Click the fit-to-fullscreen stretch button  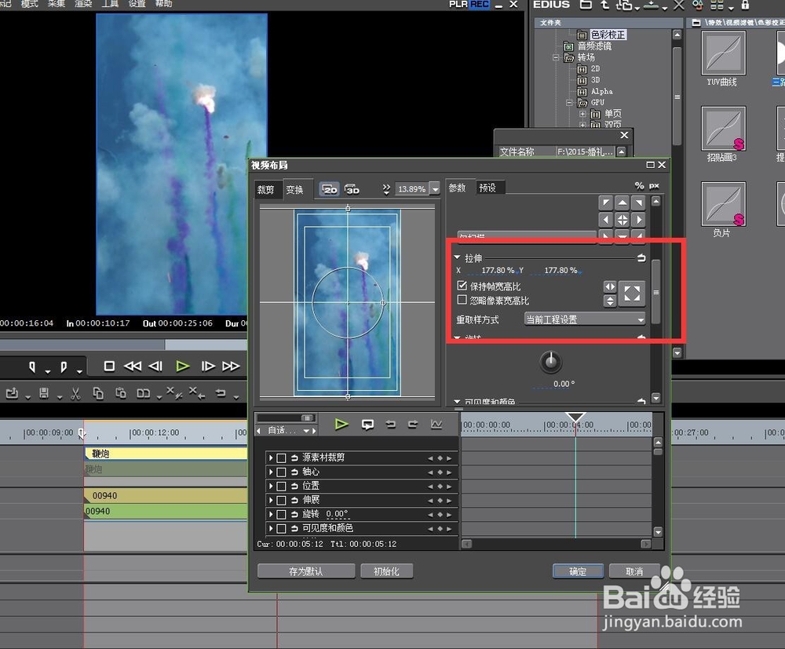(632, 294)
